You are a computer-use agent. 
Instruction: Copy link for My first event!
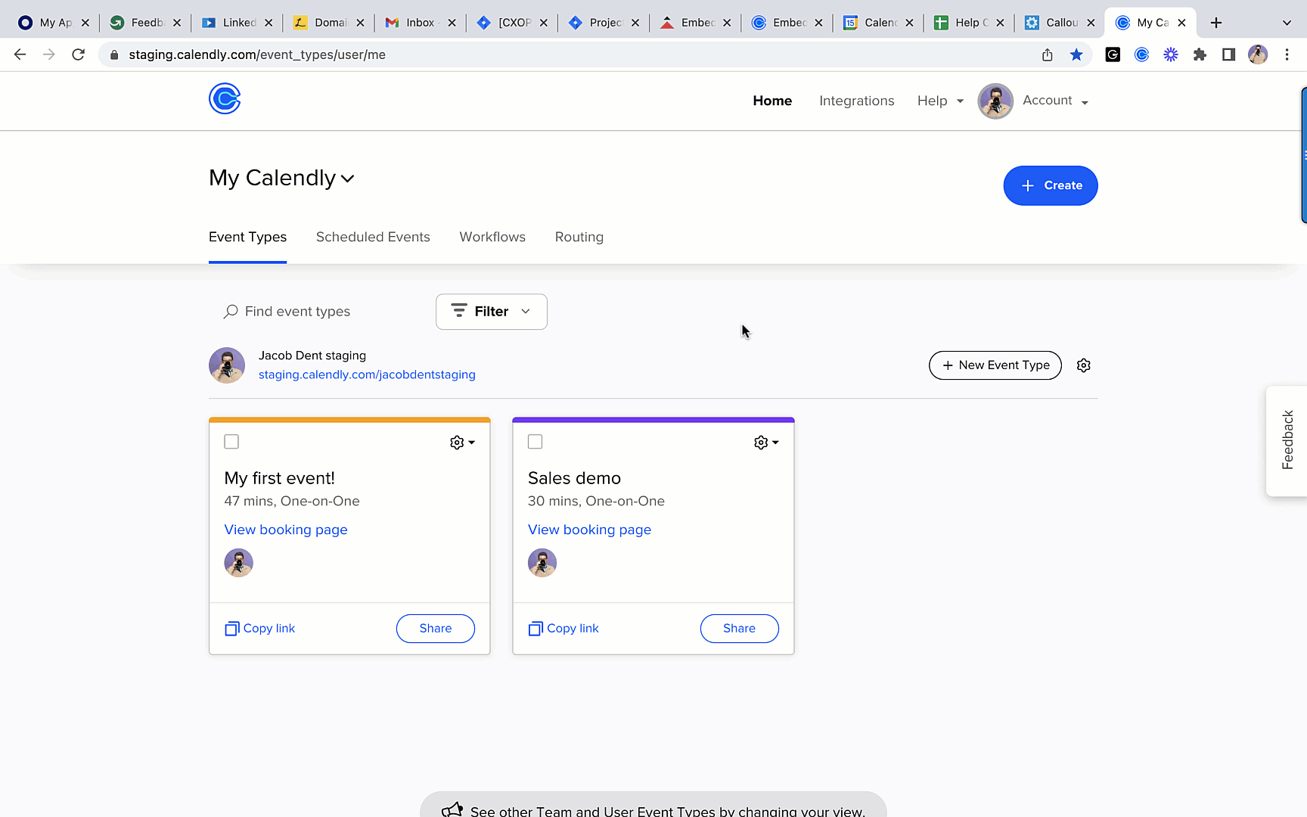pos(260,629)
